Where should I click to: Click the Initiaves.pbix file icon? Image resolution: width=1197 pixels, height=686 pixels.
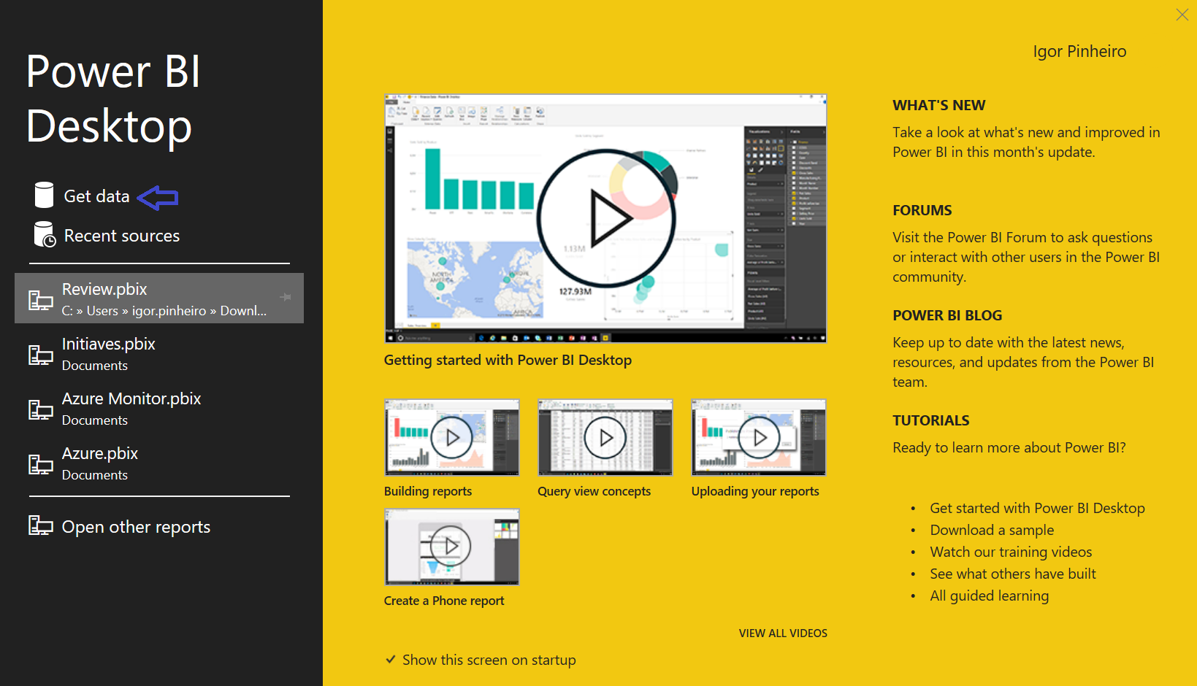[x=40, y=355]
